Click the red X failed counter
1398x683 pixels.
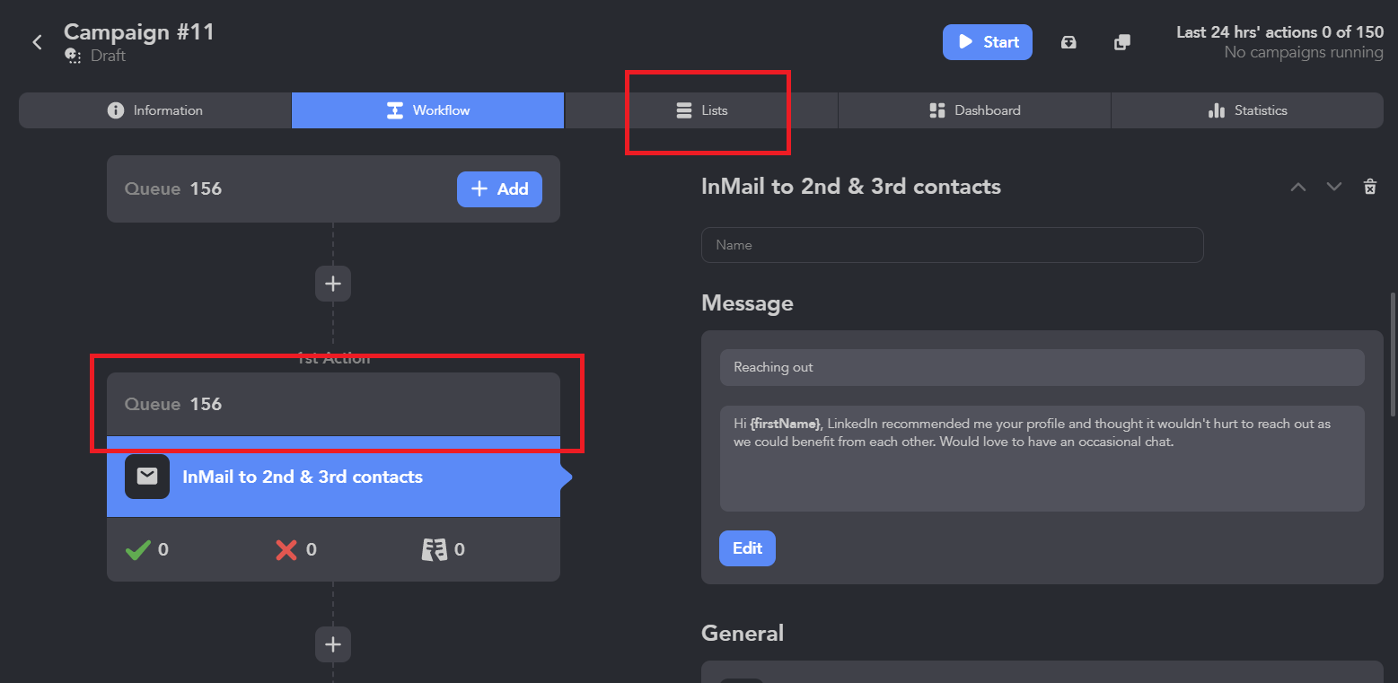[x=286, y=549]
